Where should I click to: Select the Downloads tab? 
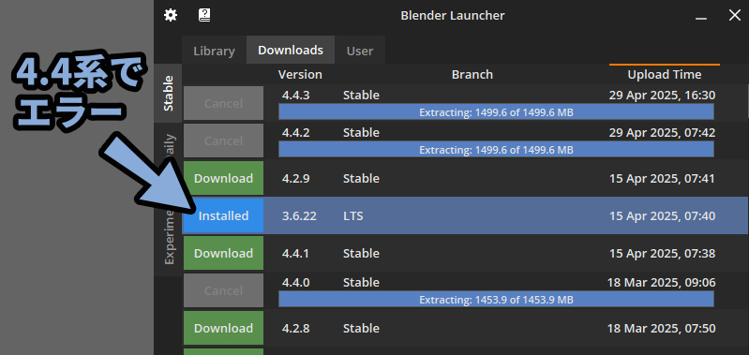tap(291, 50)
